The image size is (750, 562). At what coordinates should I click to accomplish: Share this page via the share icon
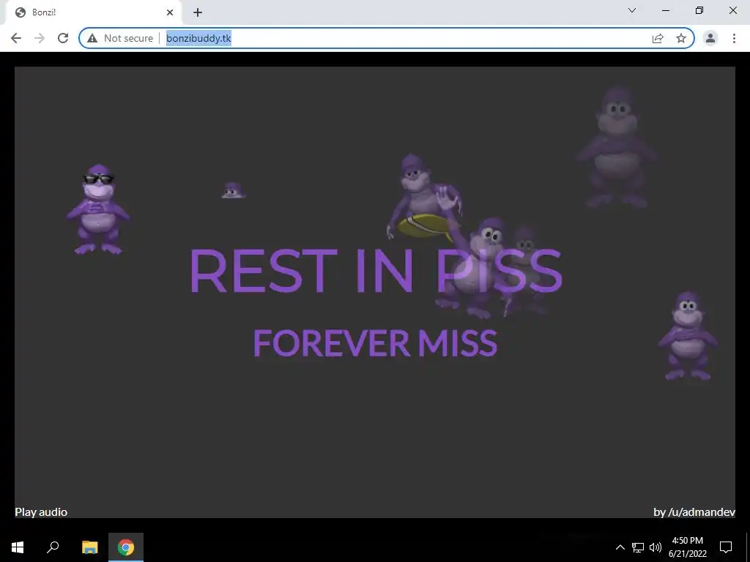(658, 38)
